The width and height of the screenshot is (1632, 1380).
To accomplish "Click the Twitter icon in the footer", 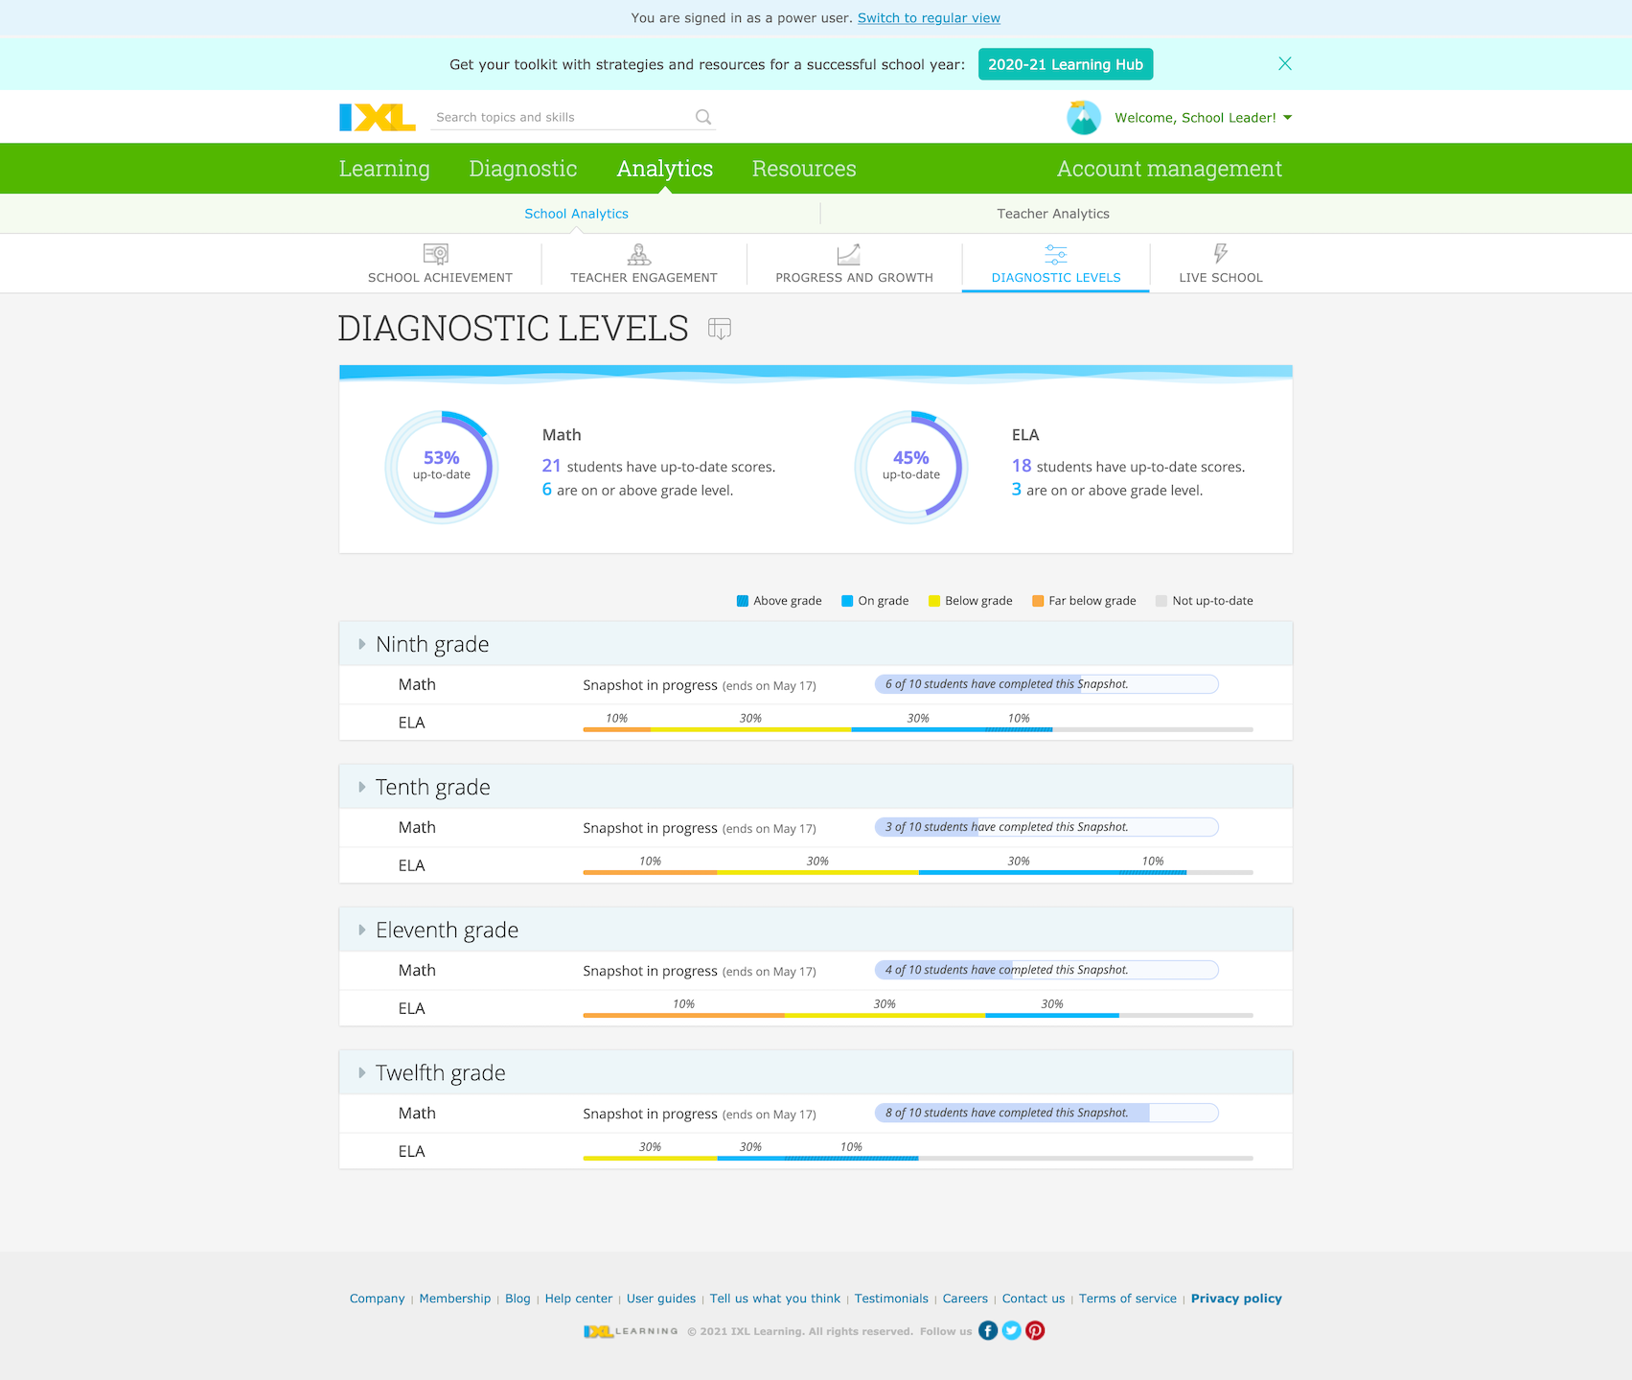I will pyautogui.click(x=1011, y=1330).
